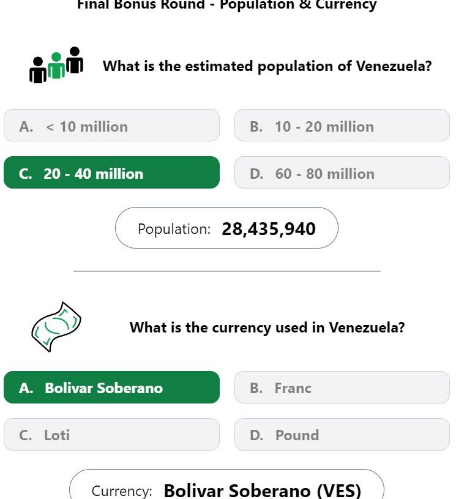The width and height of the screenshot is (456, 499).
Task: Click the green banknote currency icon
Action: tap(56, 327)
